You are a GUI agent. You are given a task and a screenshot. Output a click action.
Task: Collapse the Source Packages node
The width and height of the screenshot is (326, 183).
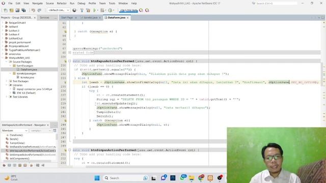(7, 62)
